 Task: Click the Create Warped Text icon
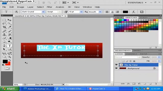point(133,12)
